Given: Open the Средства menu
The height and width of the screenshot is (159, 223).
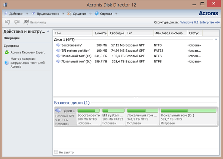Looking at the screenshot, I should point(79,14).
